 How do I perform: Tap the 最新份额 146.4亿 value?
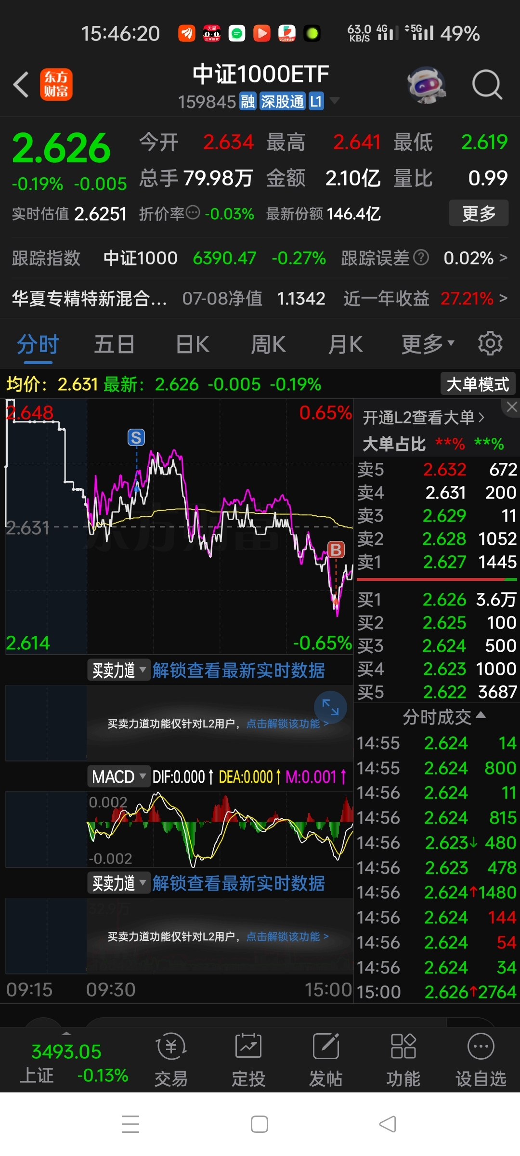point(353,213)
